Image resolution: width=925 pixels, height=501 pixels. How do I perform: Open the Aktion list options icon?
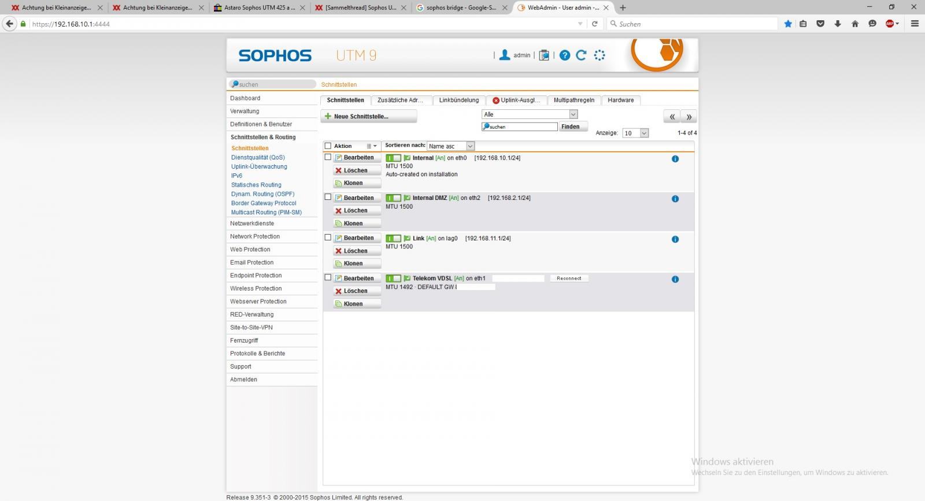pyautogui.click(x=371, y=146)
